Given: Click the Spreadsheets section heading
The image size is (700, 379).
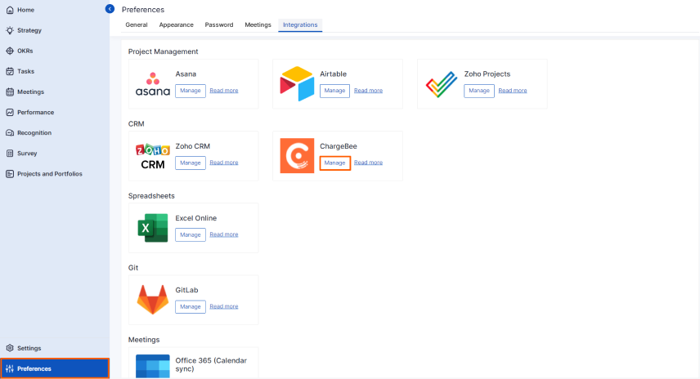Looking at the screenshot, I should pos(151,196).
